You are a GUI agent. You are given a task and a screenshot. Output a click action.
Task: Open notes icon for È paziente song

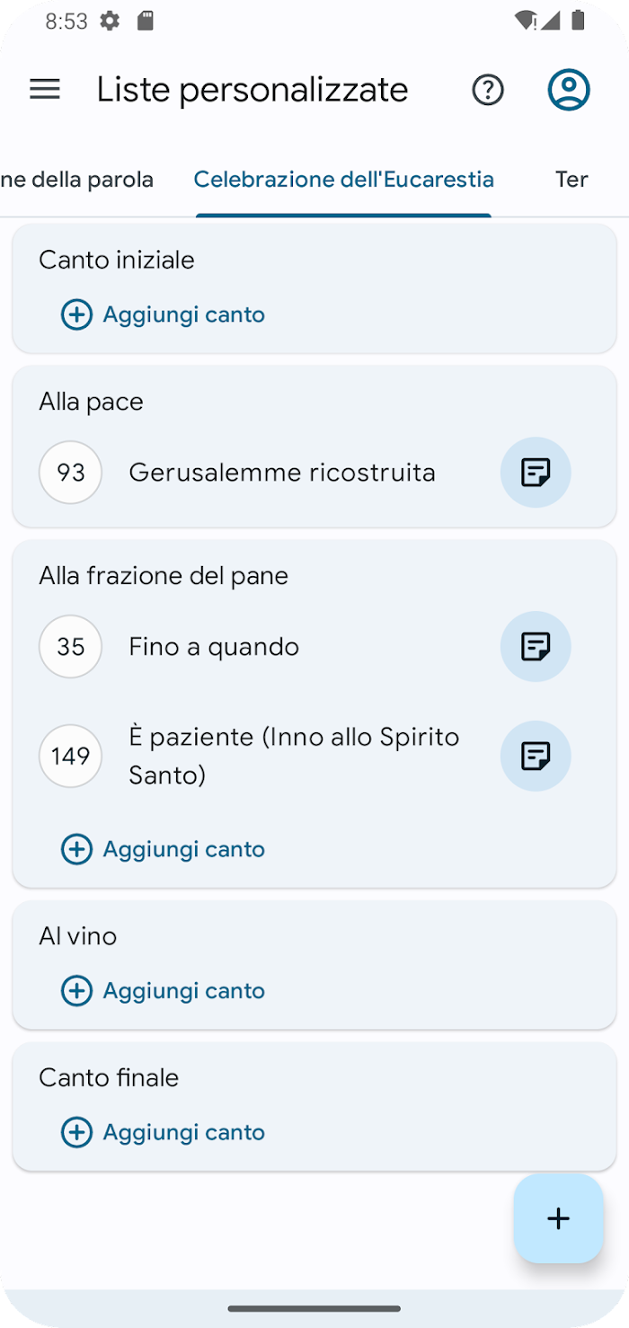[536, 757]
